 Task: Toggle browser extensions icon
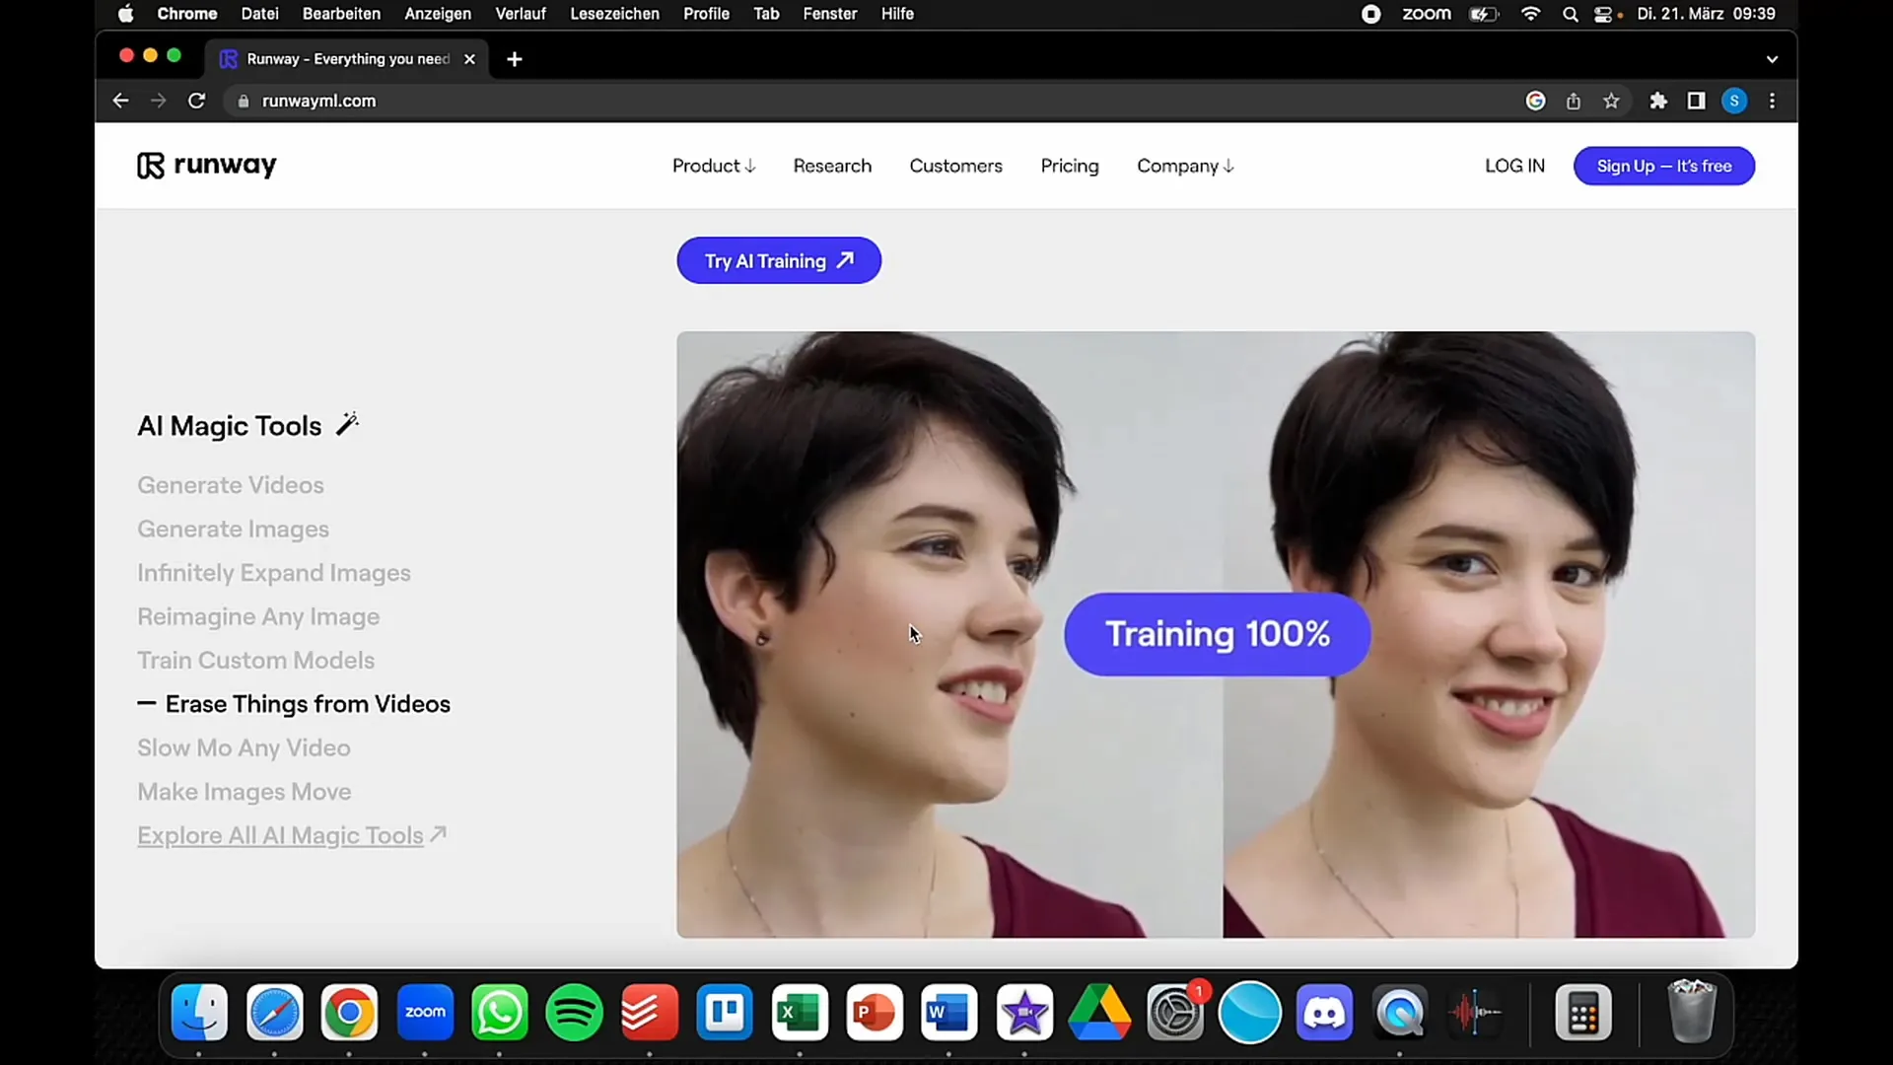coord(1659,102)
